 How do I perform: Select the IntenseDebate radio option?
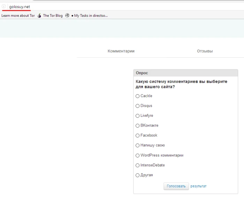137,165
